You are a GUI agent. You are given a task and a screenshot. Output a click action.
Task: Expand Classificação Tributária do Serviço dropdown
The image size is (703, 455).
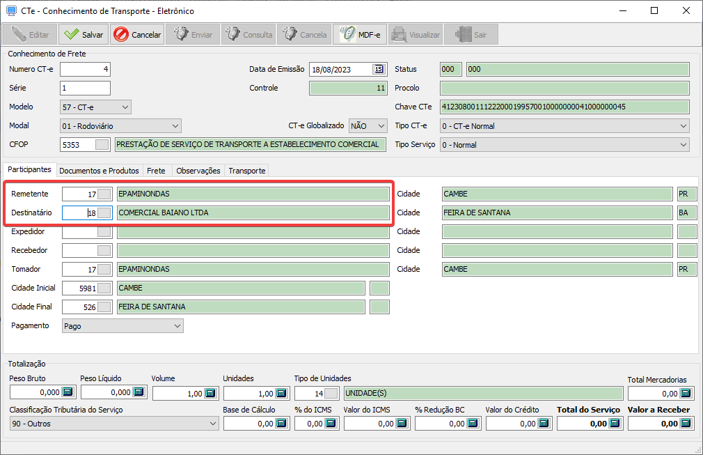[213, 424]
